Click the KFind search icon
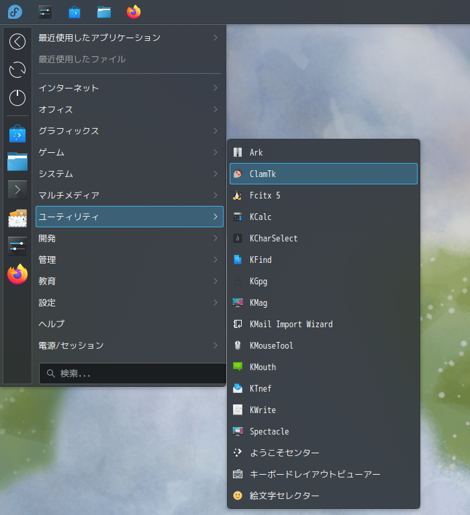The height and width of the screenshot is (515, 470). pyautogui.click(x=238, y=260)
